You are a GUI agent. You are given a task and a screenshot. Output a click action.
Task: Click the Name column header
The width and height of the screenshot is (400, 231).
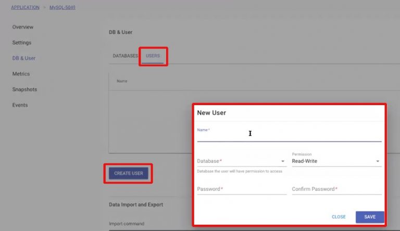(122, 81)
